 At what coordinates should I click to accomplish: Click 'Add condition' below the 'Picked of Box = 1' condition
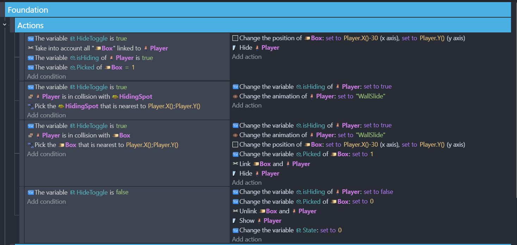46,76
